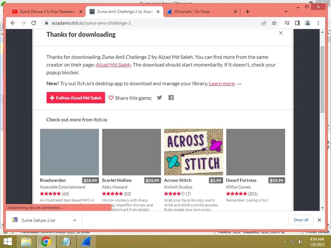This screenshot has height=248, width=331.
Task: Open the Windows Start menu
Action: pos(8,242)
